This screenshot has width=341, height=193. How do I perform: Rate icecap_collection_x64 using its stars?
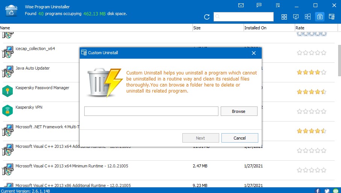point(312,52)
